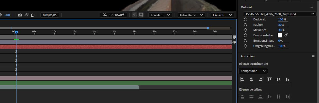Select the short teal-gray layer bar
The height and width of the screenshot is (103, 319).
70,87
